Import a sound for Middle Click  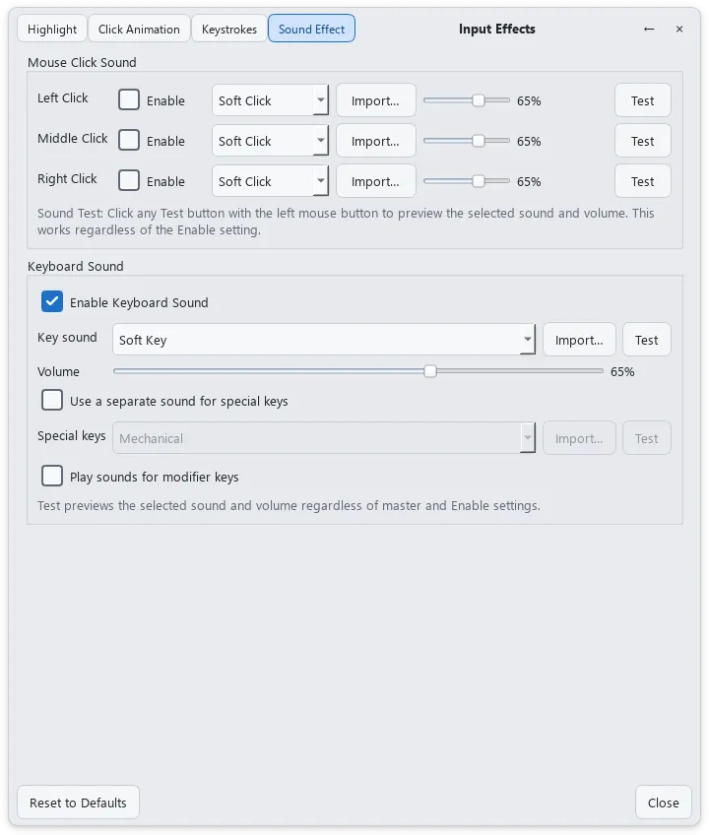click(x=375, y=141)
